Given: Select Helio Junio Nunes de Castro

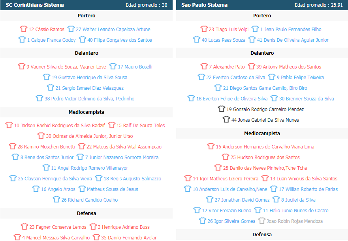Looking at the screenshot, I should coord(295,210).
